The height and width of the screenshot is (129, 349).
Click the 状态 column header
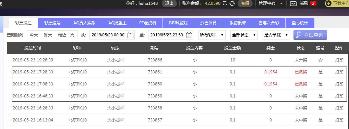[x=301, y=48]
